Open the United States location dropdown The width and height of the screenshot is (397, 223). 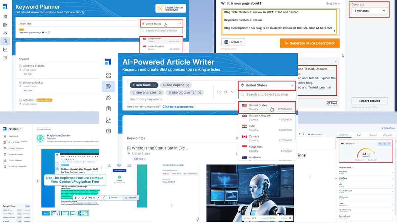click(x=267, y=85)
